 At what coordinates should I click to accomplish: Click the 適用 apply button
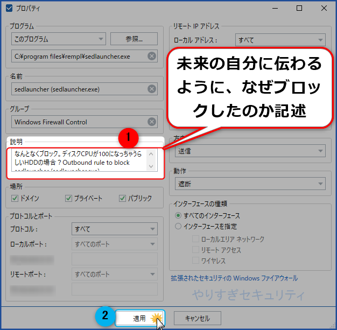tap(140, 318)
